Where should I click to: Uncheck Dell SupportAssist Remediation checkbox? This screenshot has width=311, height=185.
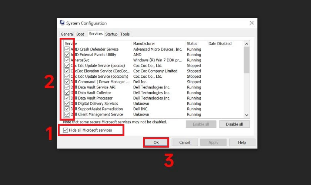tap(67, 109)
